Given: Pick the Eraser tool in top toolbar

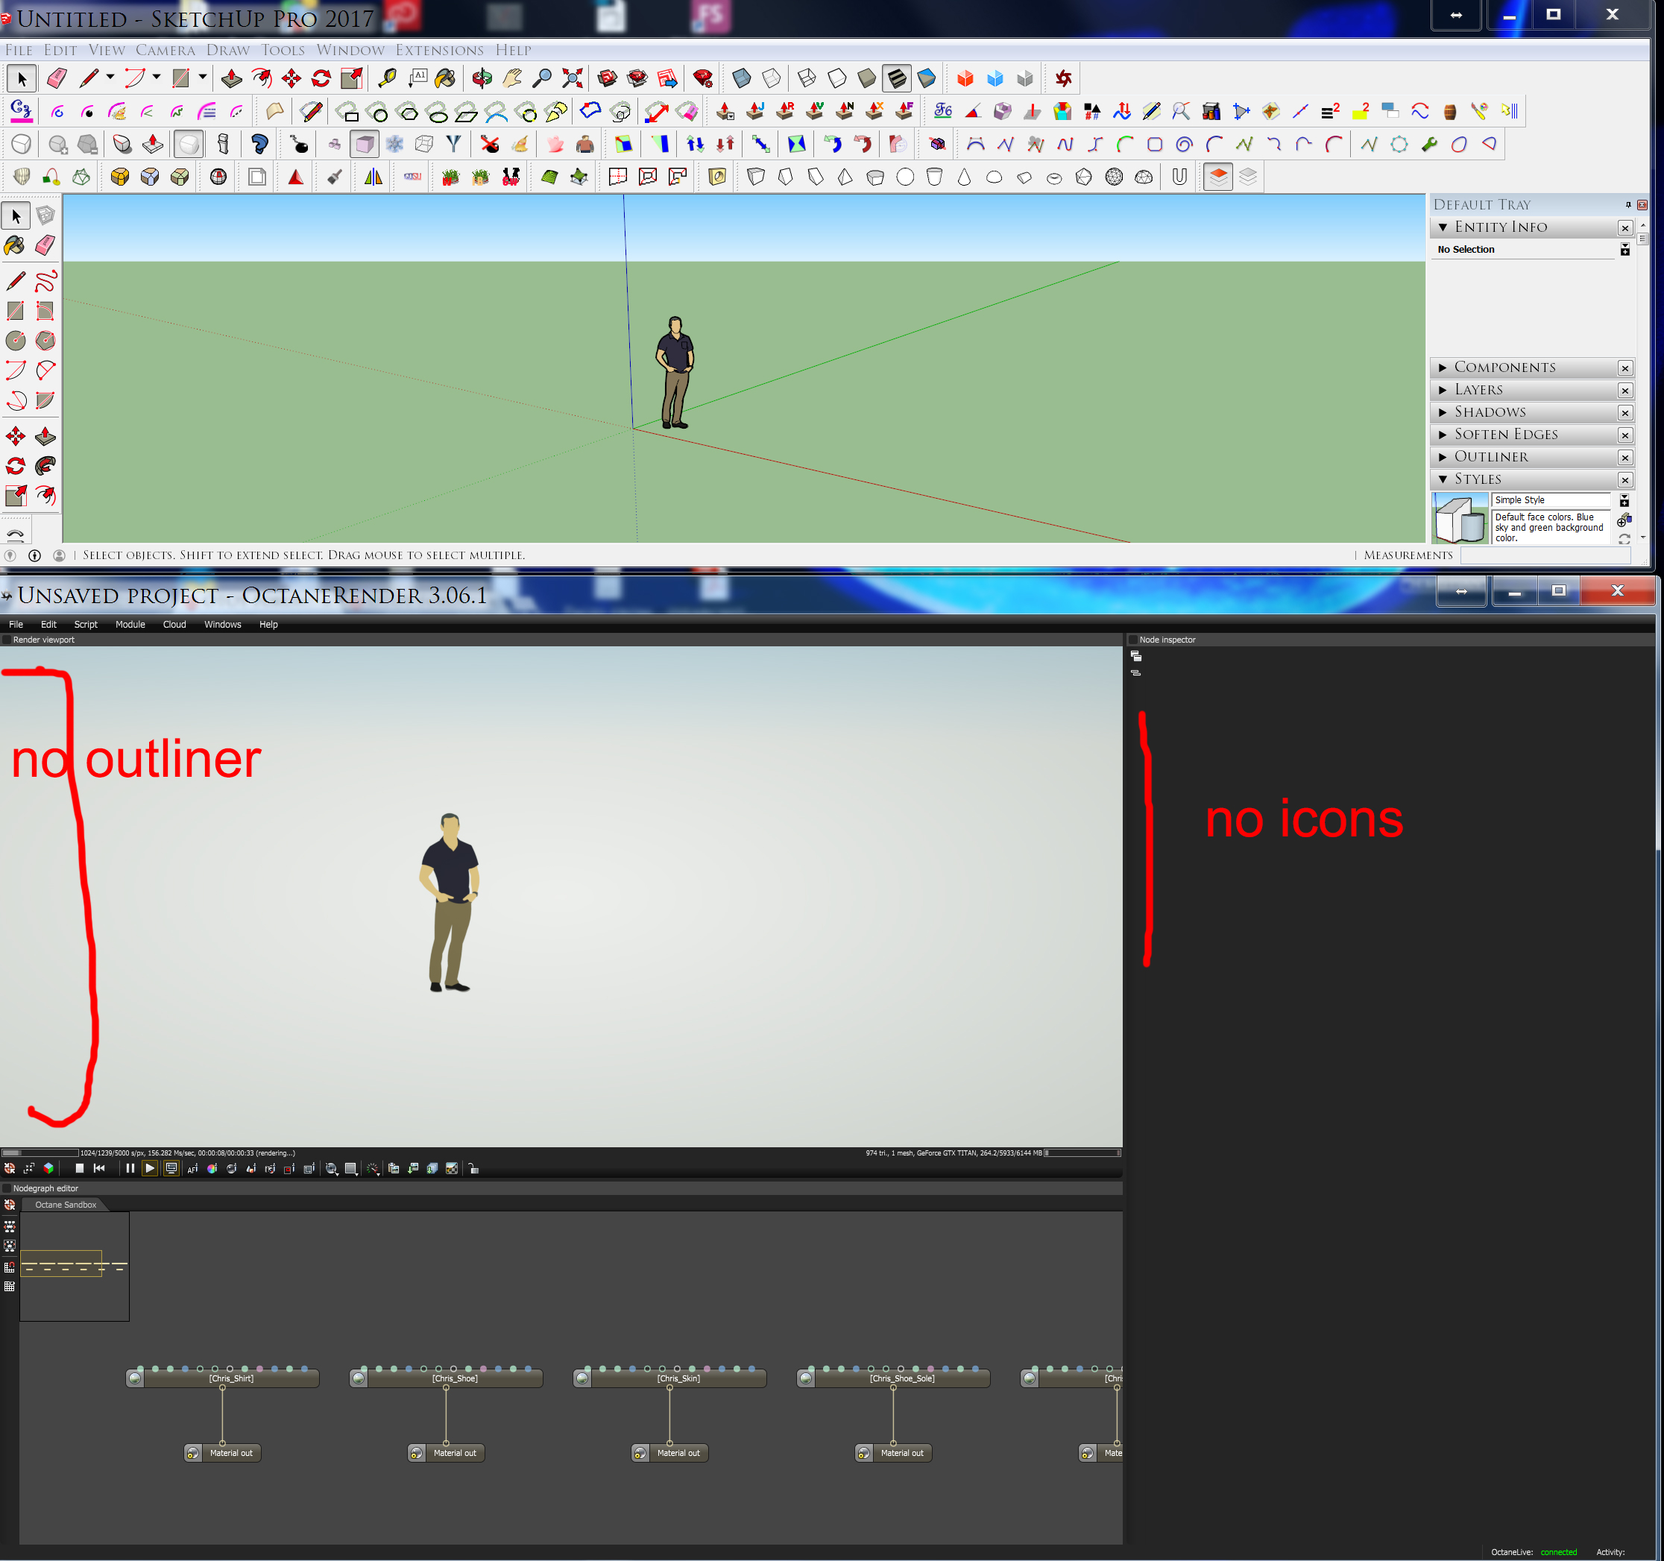Looking at the screenshot, I should [x=57, y=79].
